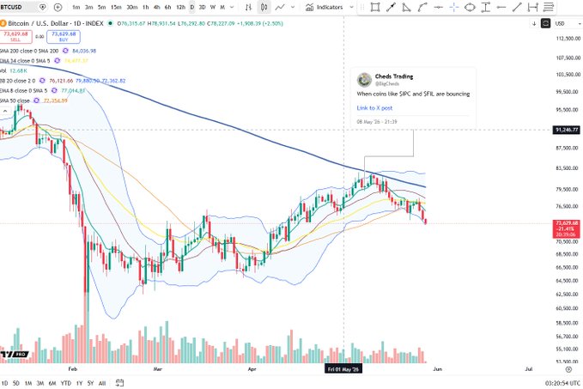Click the down arrow beside currency selector

pyautogui.click(x=534, y=23)
